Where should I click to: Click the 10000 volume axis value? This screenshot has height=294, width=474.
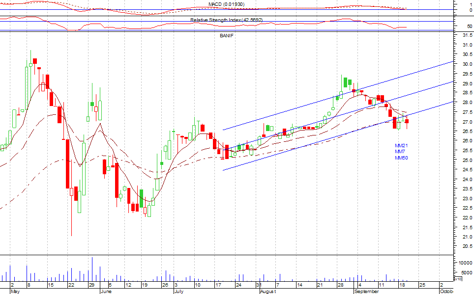coord(466,263)
